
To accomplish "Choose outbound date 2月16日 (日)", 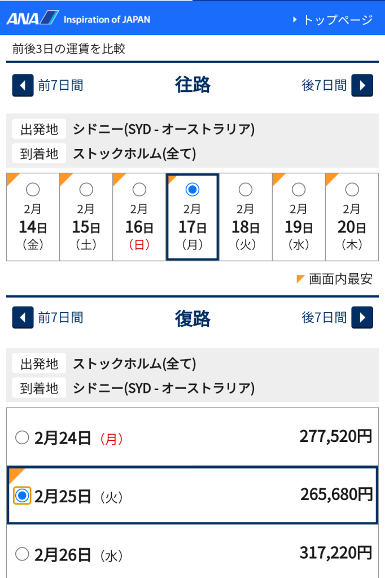I will pyautogui.click(x=139, y=189).
